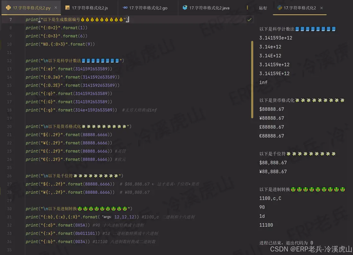
Task: Click output line ¥88,888.67
Action: [x=273, y=172]
